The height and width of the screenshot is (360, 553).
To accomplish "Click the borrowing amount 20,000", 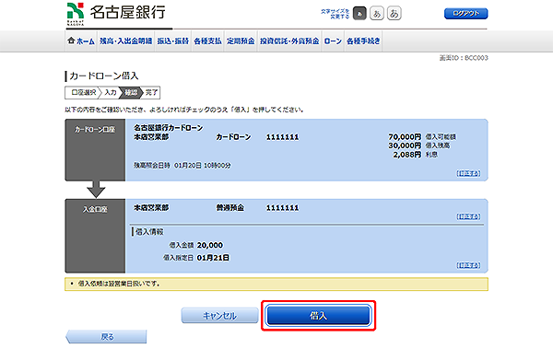I will [210, 245].
